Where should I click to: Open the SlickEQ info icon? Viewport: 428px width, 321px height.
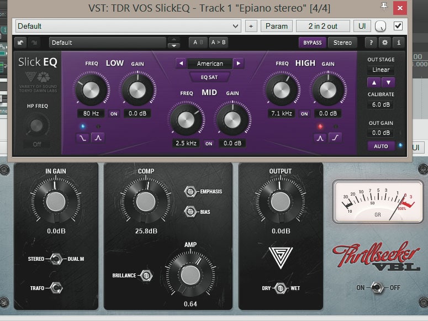tap(399, 43)
